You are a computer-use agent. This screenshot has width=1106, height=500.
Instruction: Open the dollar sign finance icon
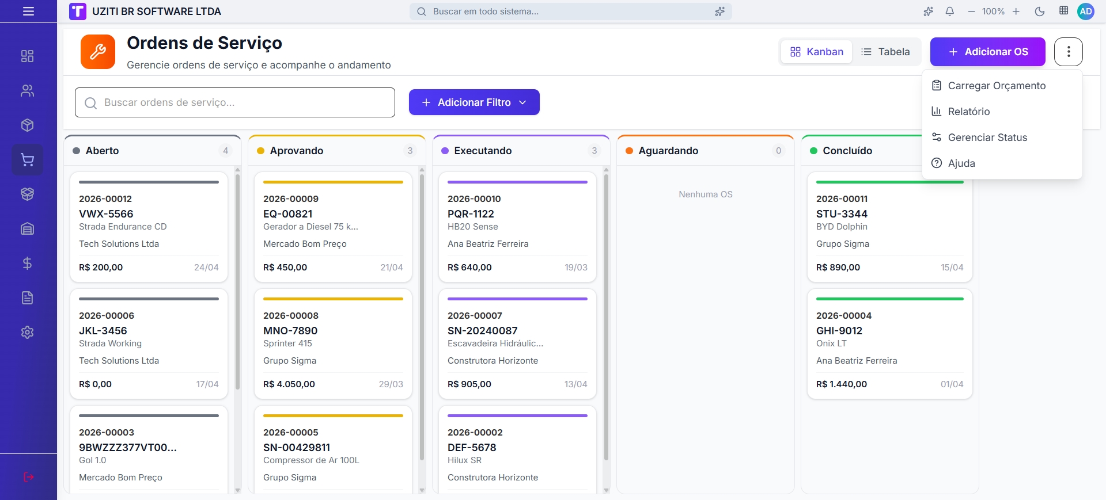point(27,264)
